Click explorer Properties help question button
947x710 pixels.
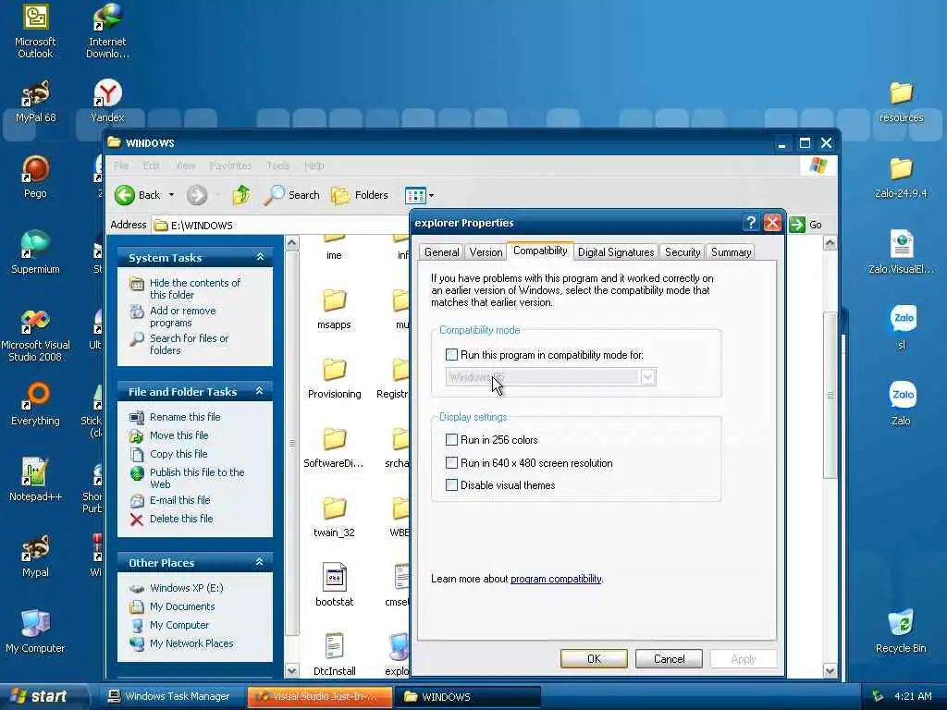pos(751,223)
